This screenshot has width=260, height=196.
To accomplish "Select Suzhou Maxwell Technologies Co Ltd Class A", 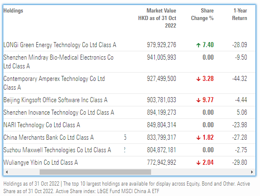I will (57, 150).
